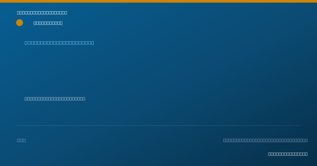Select the short three-character gray label in the footer
This screenshot has width=317, height=166.
[x=21, y=140]
